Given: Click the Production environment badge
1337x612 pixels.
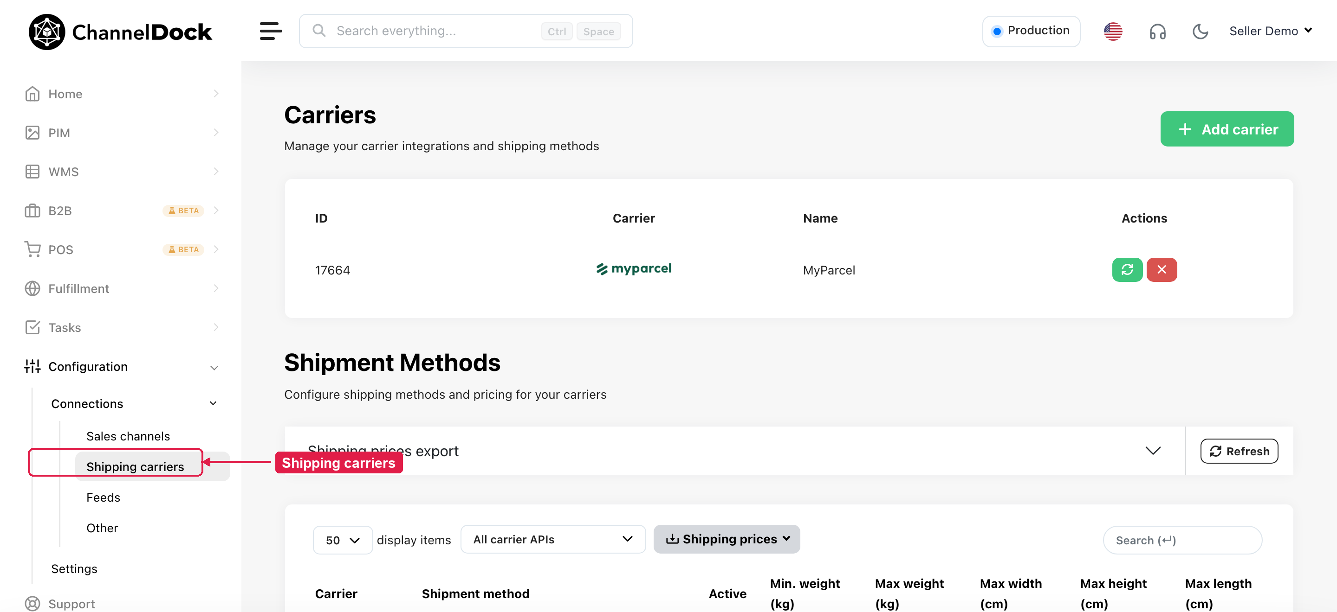Looking at the screenshot, I should click(1031, 31).
